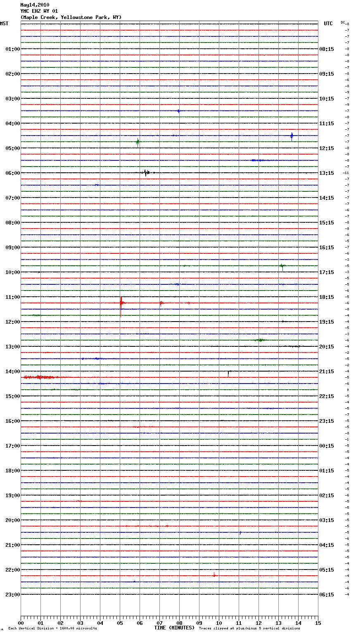The height and width of the screenshot is (634, 351).
Task: Click minute 05 on the time axis
Action: pos(120,623)
